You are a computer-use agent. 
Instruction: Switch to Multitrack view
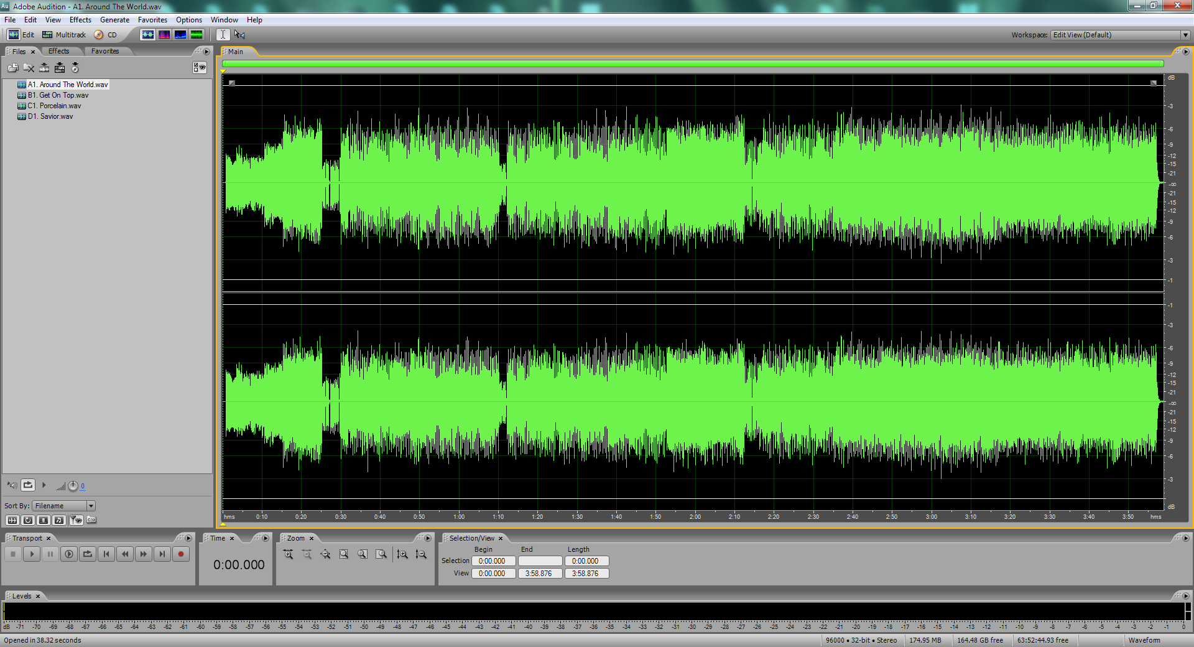[64, 35]
